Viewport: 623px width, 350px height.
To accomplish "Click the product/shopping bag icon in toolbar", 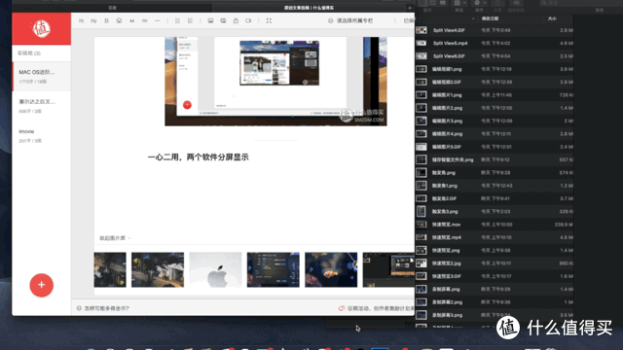I will point(236,20).
